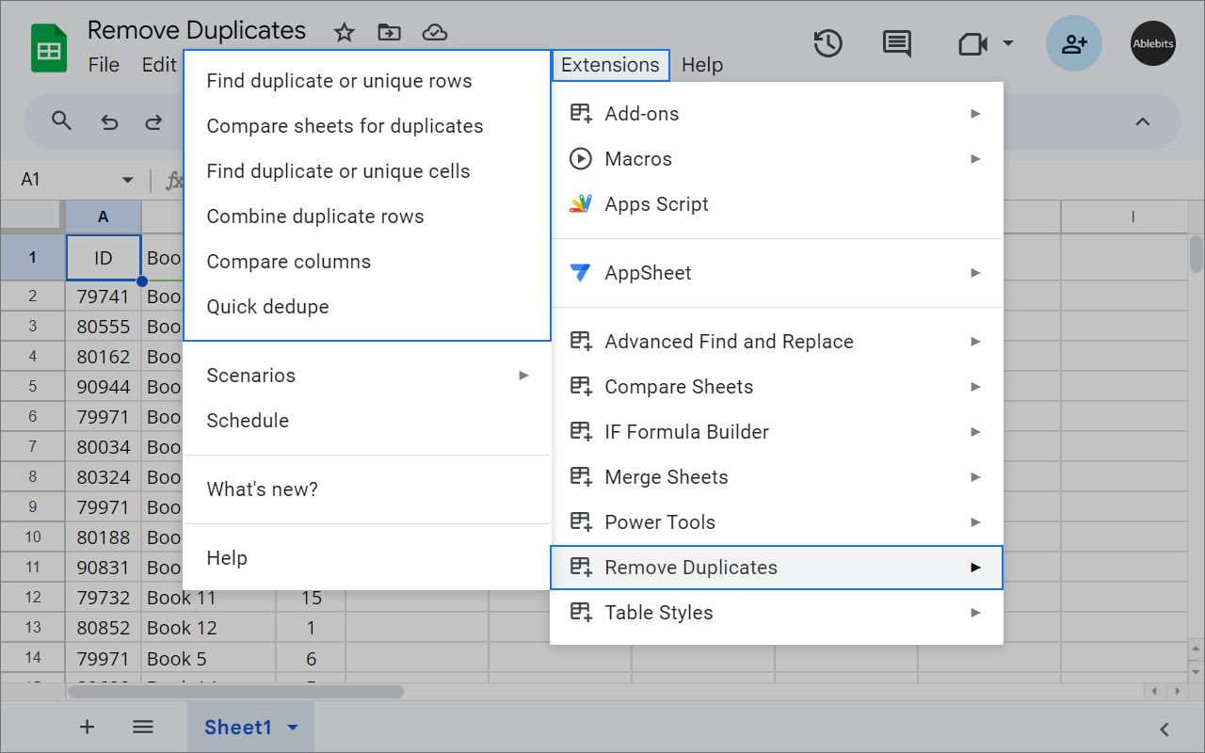Open the Scenarios submenu

[367, 376]
